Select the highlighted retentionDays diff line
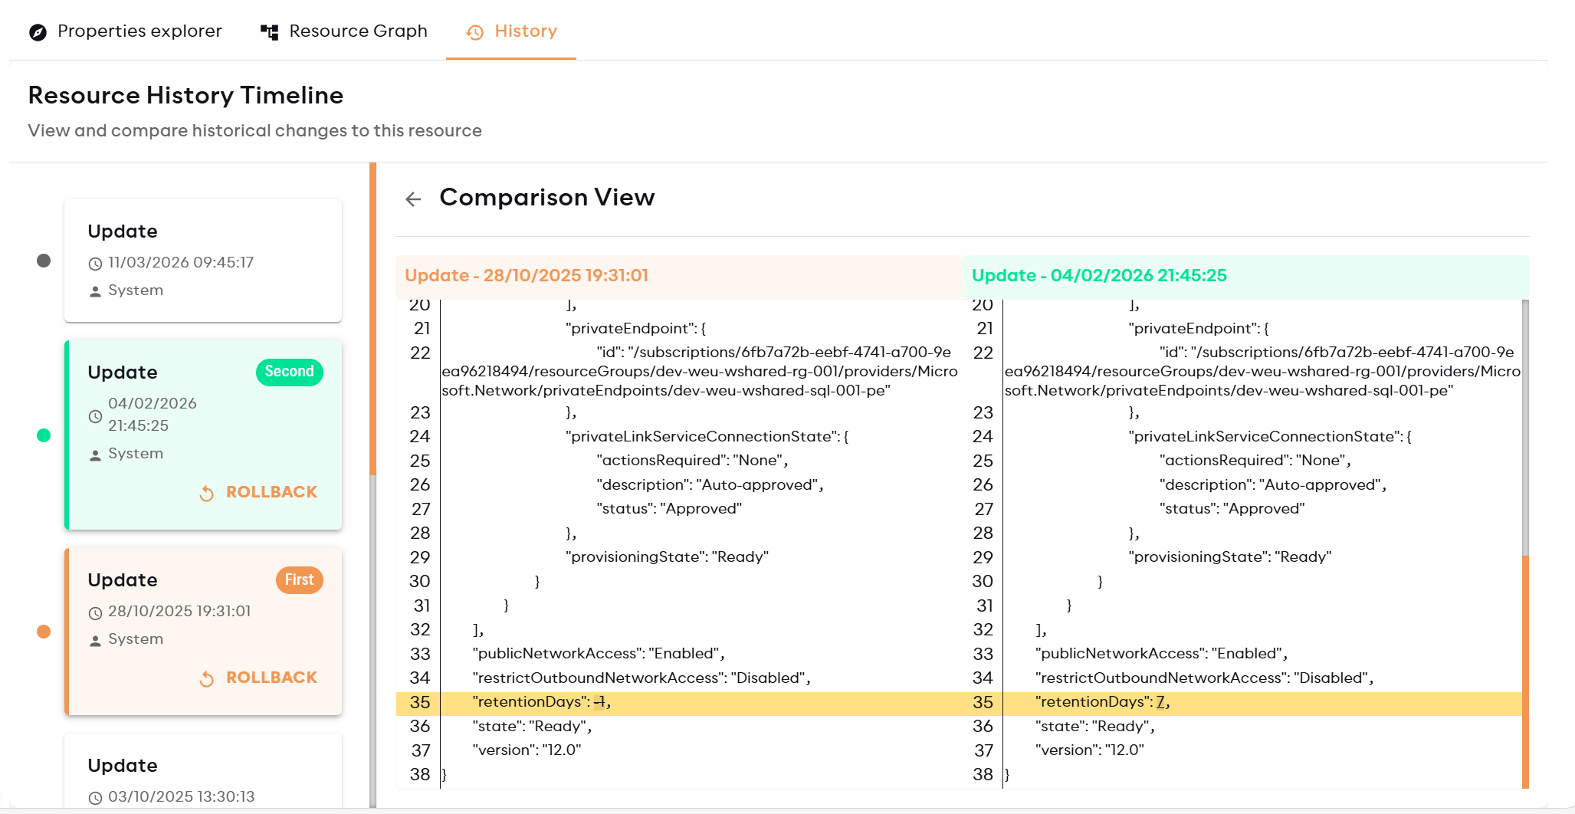 coord(766,702)
